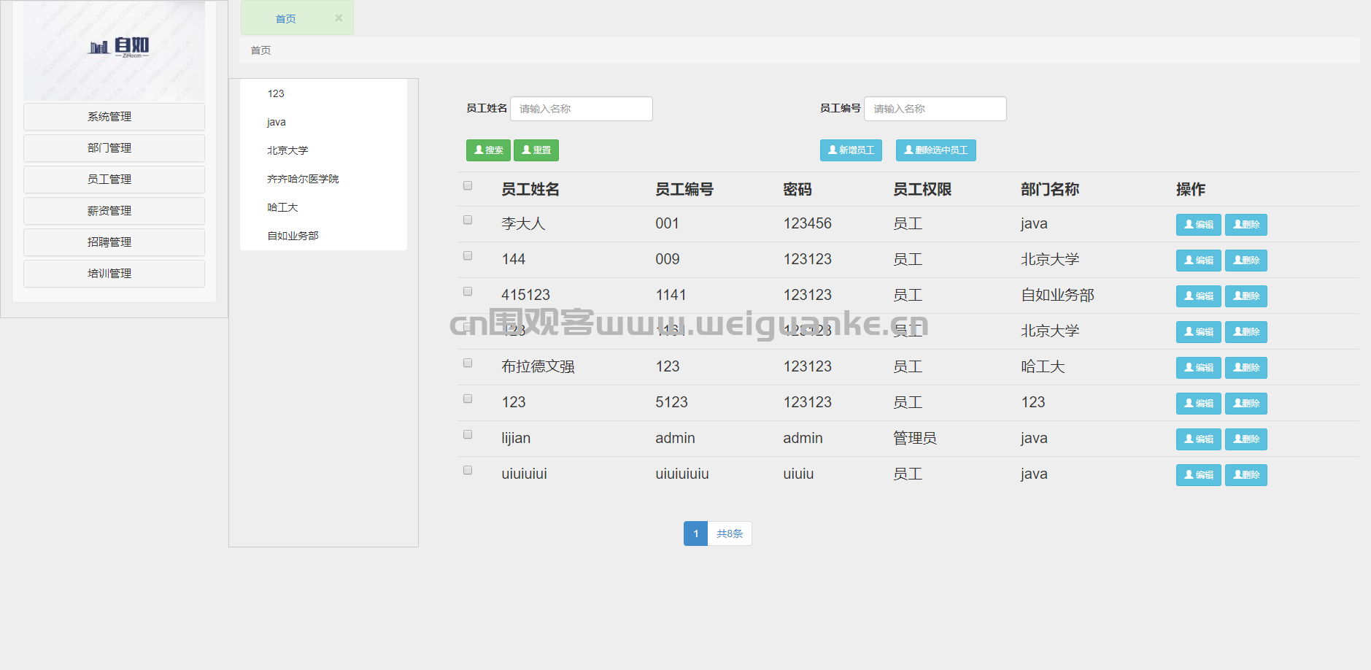This screenshot has height=670, width=1371.
Task: Delete employee with number 5123
Action: tap(1246, 404)
